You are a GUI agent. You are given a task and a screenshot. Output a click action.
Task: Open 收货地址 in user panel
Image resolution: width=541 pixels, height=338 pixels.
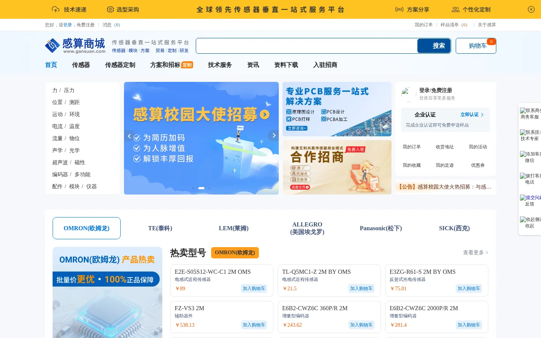(445, 147)
